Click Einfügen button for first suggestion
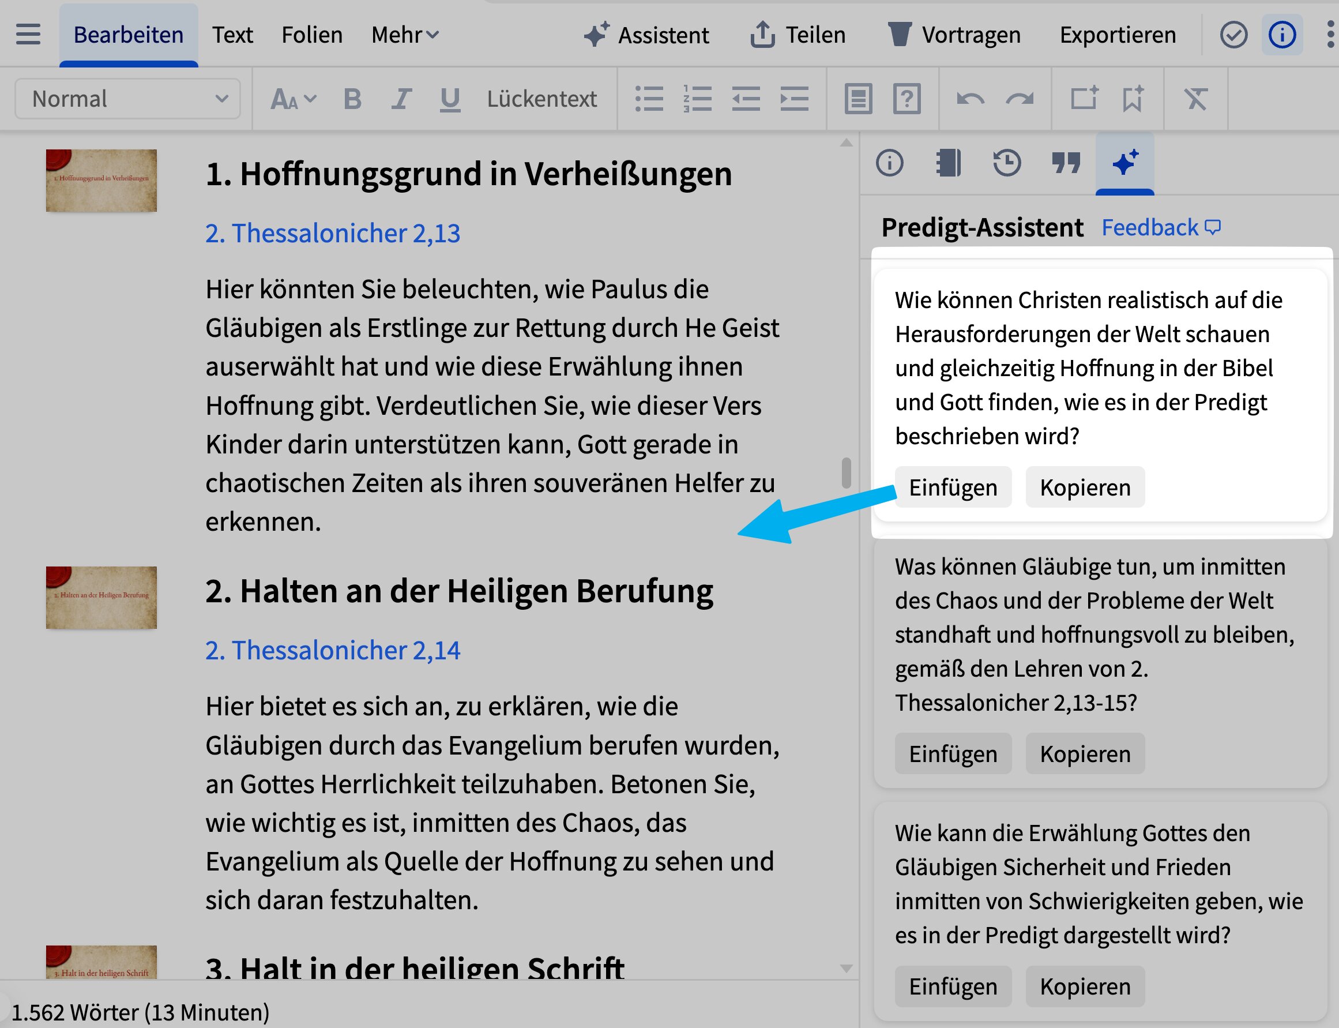This screenshot has width=1339, height=1028. (x=951, y=487)
